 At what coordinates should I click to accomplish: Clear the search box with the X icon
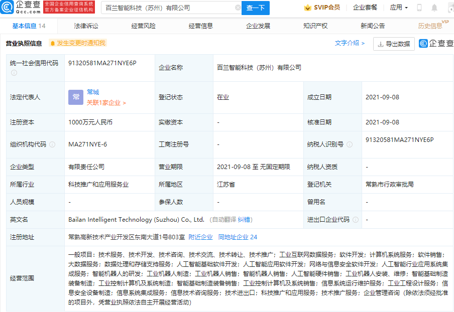click(x=238, y=8)
